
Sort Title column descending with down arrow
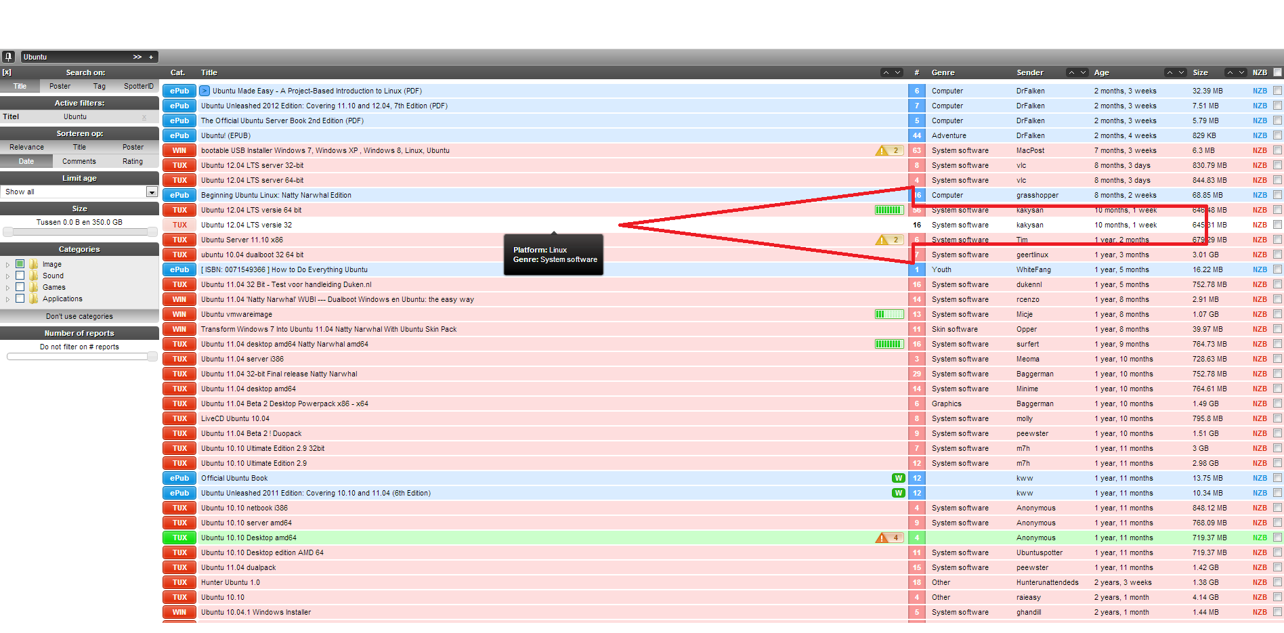(x=898, y=72)
